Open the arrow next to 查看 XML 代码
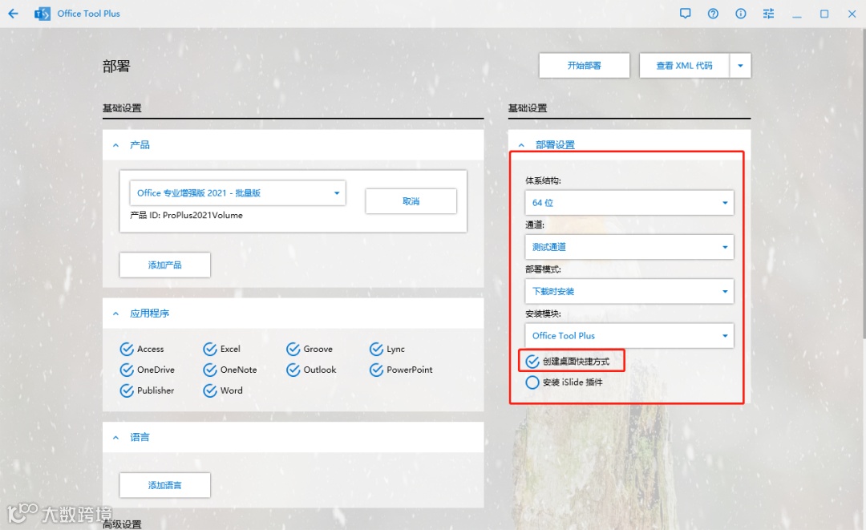Viewport: 866px width, 530px height. click(740, 66)
